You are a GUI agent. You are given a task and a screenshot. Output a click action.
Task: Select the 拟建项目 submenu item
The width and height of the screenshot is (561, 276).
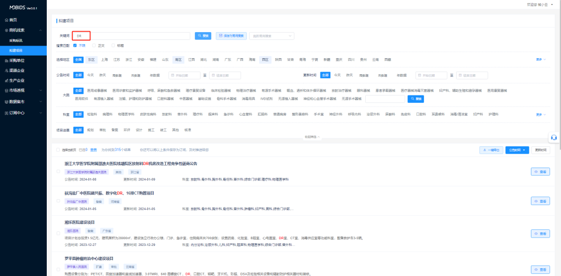tap(23, 50)
